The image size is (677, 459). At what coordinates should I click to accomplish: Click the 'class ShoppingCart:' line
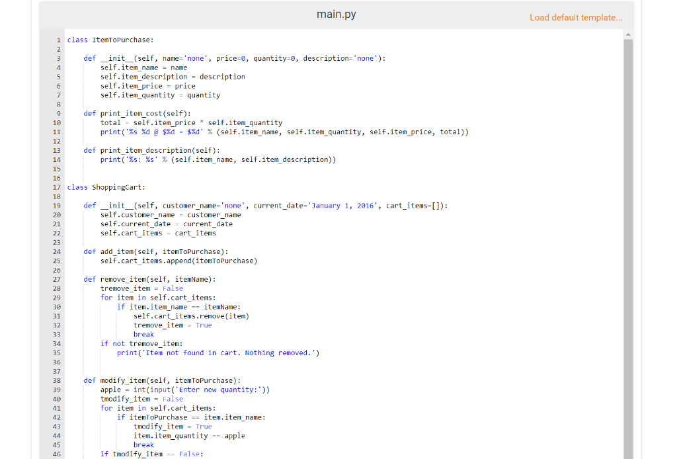point(106,187)
